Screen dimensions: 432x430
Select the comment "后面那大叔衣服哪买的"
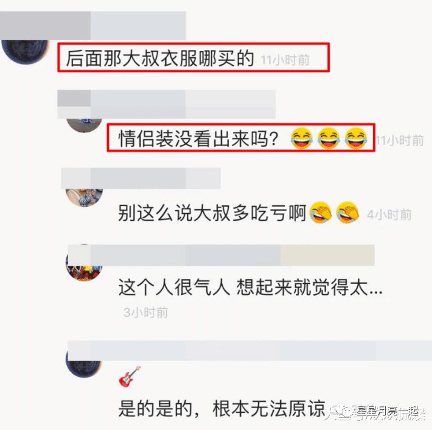160,58
